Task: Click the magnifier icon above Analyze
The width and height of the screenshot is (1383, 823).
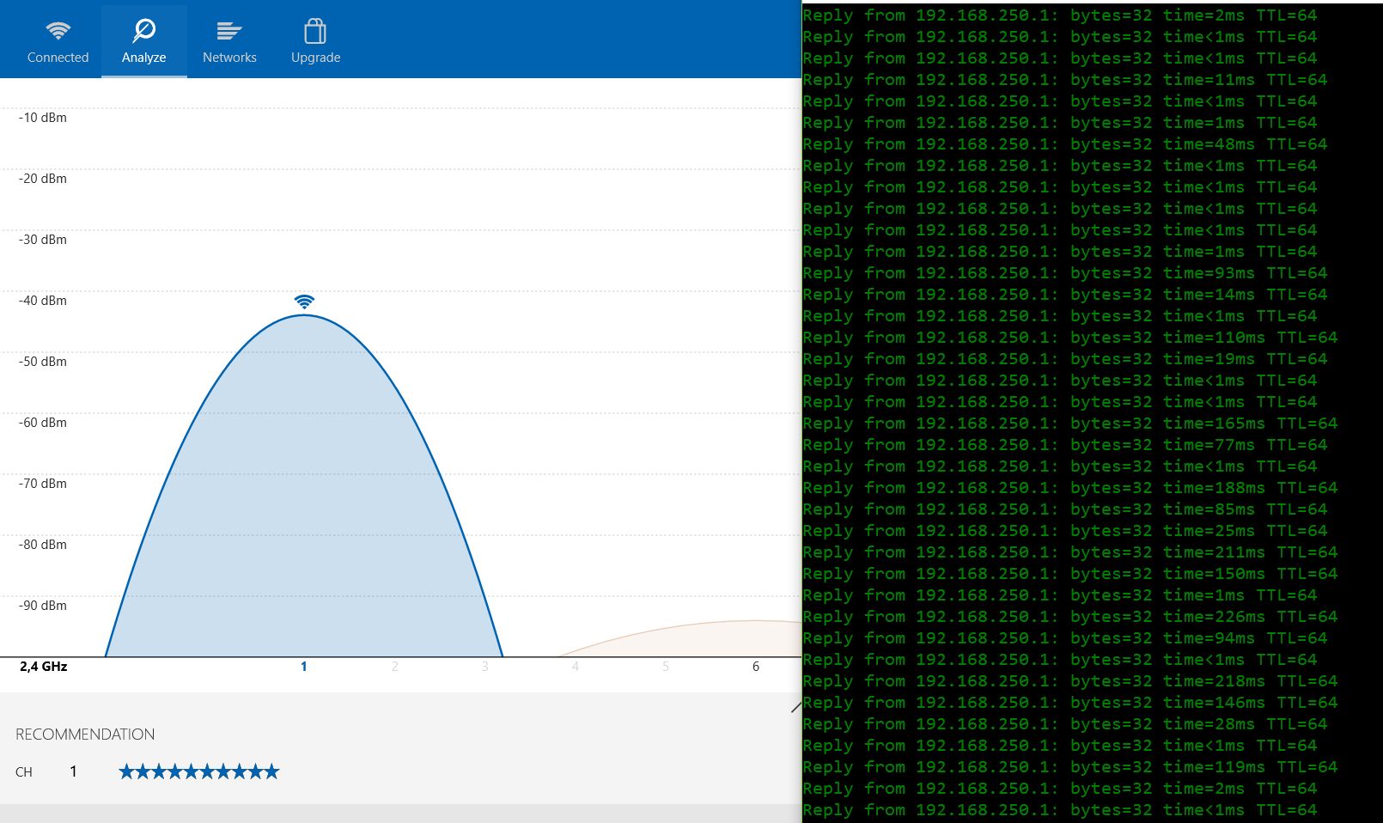Action: (x=143, y=31)
